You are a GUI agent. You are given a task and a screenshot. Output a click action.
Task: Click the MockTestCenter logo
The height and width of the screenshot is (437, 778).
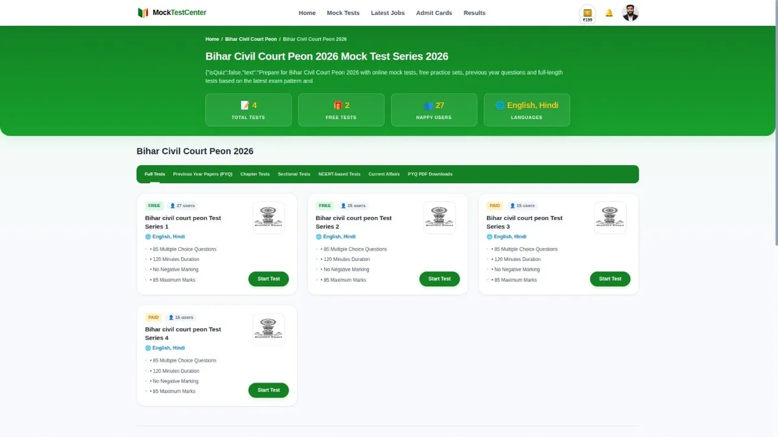click(172, 13)
